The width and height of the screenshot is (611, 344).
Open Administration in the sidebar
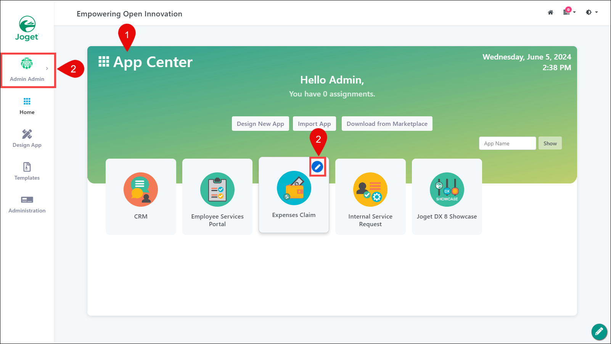click(x=27, y=204)
